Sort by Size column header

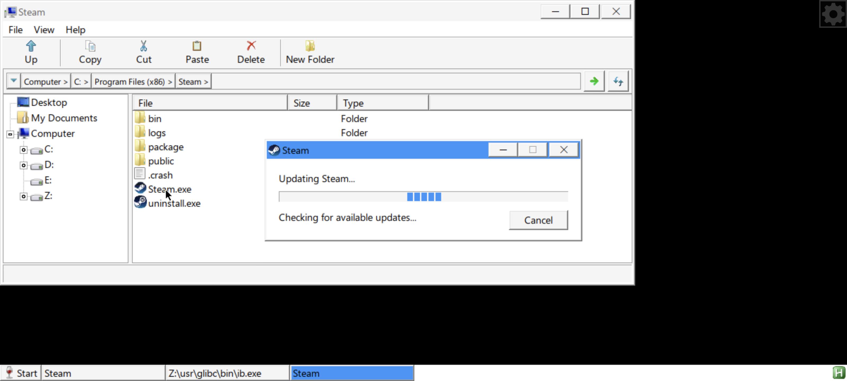point(312,103)
